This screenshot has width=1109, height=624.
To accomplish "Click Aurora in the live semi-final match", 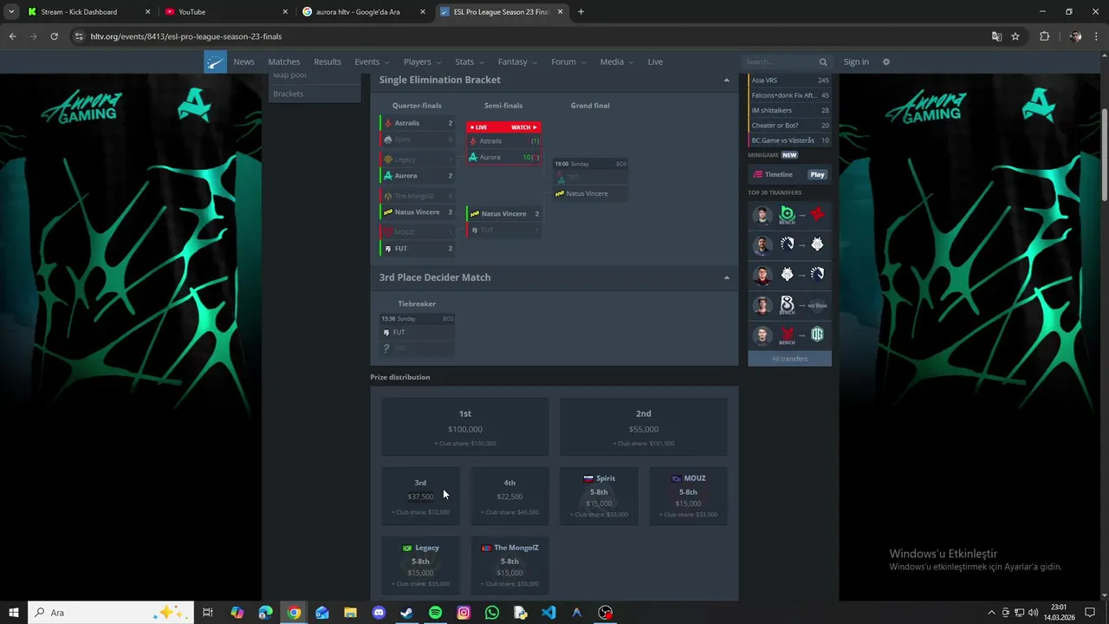I will [x=503, y=158].
